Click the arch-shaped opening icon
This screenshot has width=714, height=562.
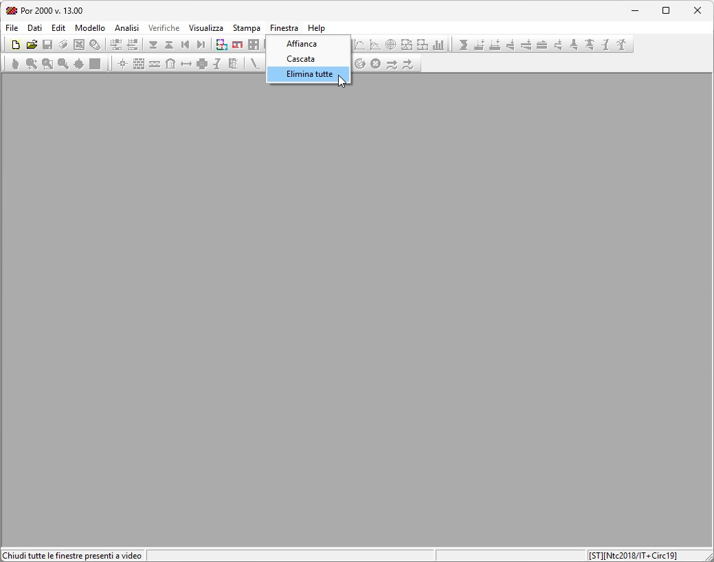pyautogui.click(x=170, y=64)
